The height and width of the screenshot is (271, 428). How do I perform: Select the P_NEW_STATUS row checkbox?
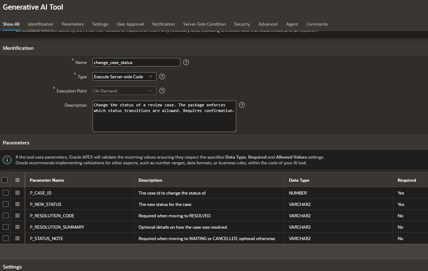5,204
